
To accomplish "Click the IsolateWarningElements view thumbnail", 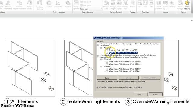I will click(79, 68).
